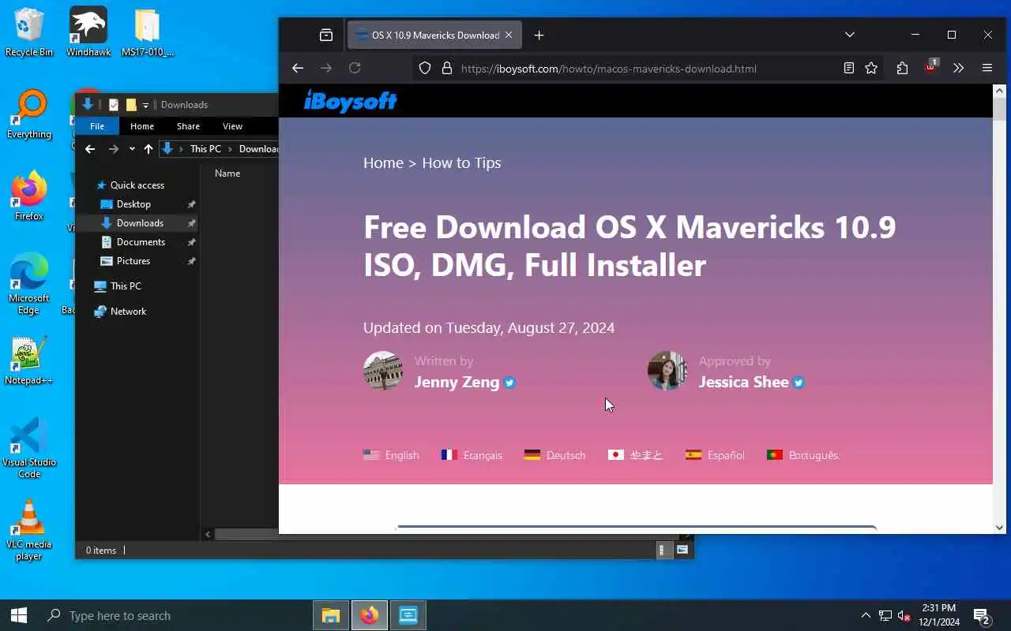The height and width of the screenshot is (631, 1011).
Task: Select Quick access in navigation pane
Action: coord(137,185)
